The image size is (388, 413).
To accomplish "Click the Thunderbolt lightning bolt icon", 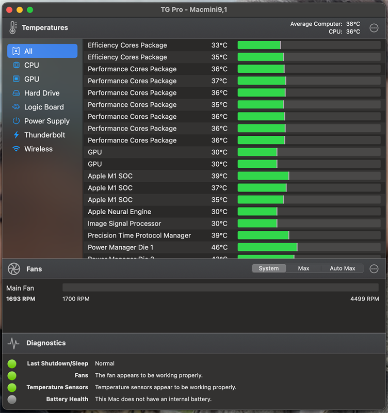I will pyautogui.click(x=16, y=135).
